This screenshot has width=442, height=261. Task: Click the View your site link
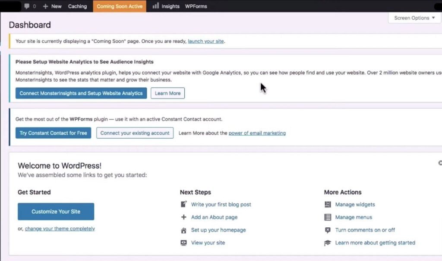pos(208,243)
